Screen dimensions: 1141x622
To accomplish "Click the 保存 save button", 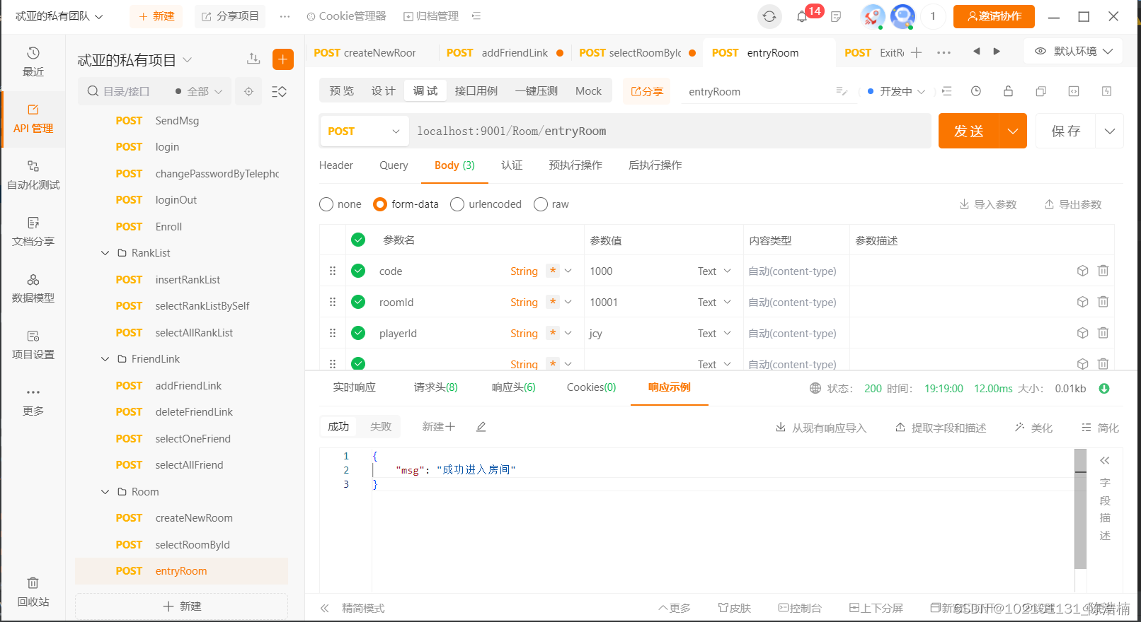I will pos(1066,131).
